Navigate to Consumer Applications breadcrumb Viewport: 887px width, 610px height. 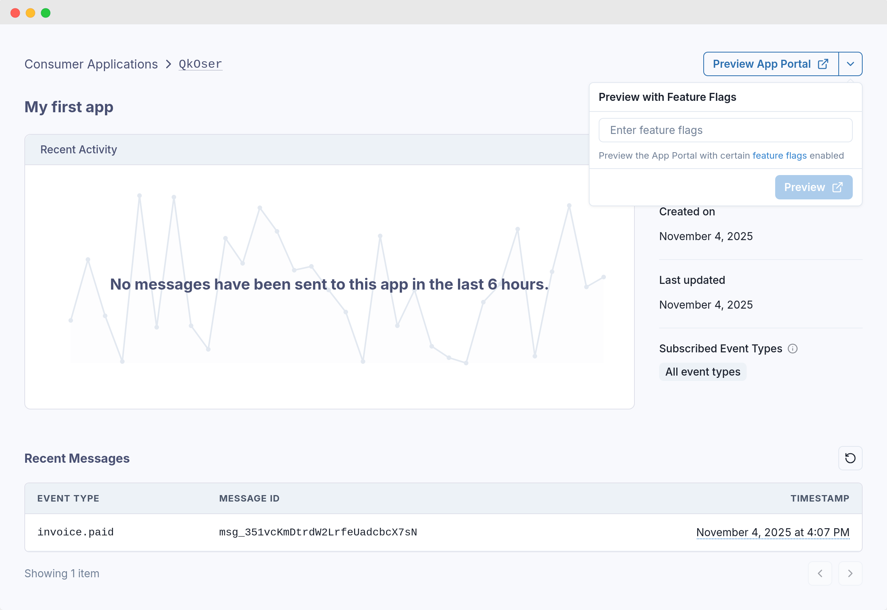tap(91, 64)
